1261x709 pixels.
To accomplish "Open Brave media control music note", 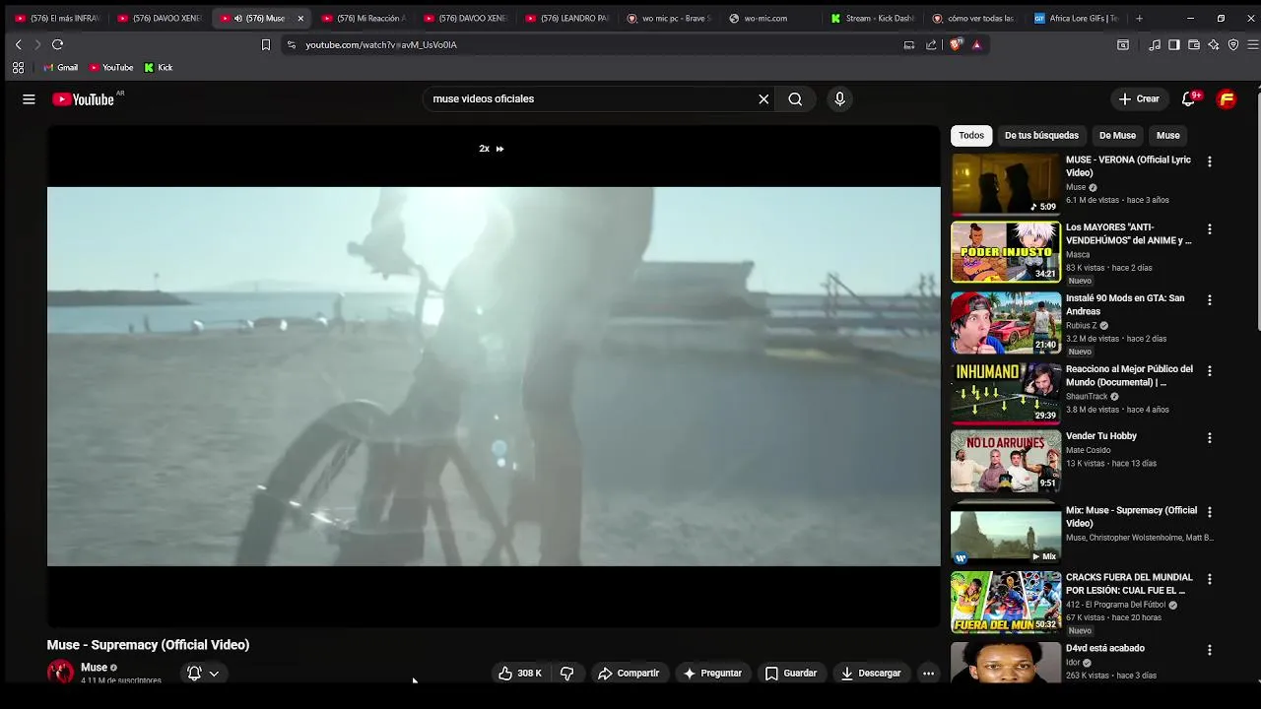I will tap(1155, 44).
